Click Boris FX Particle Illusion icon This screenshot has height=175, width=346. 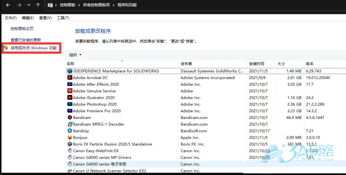(x=70, y=144)
